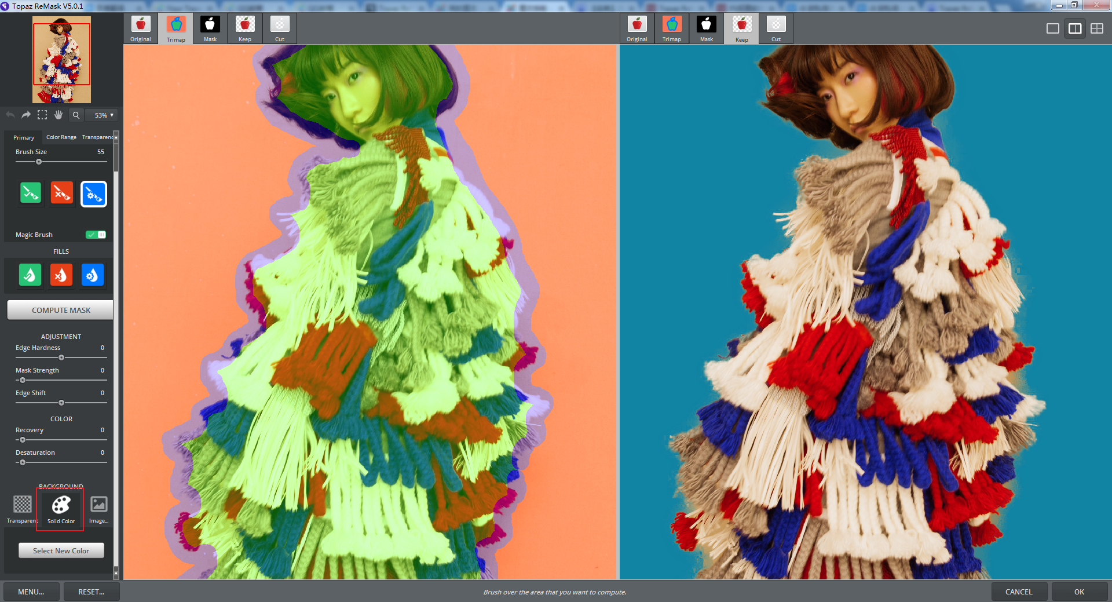This screenshot has width=1112, height=602.
Task: Select the marquee selection tool
Action: click(42, 115)
